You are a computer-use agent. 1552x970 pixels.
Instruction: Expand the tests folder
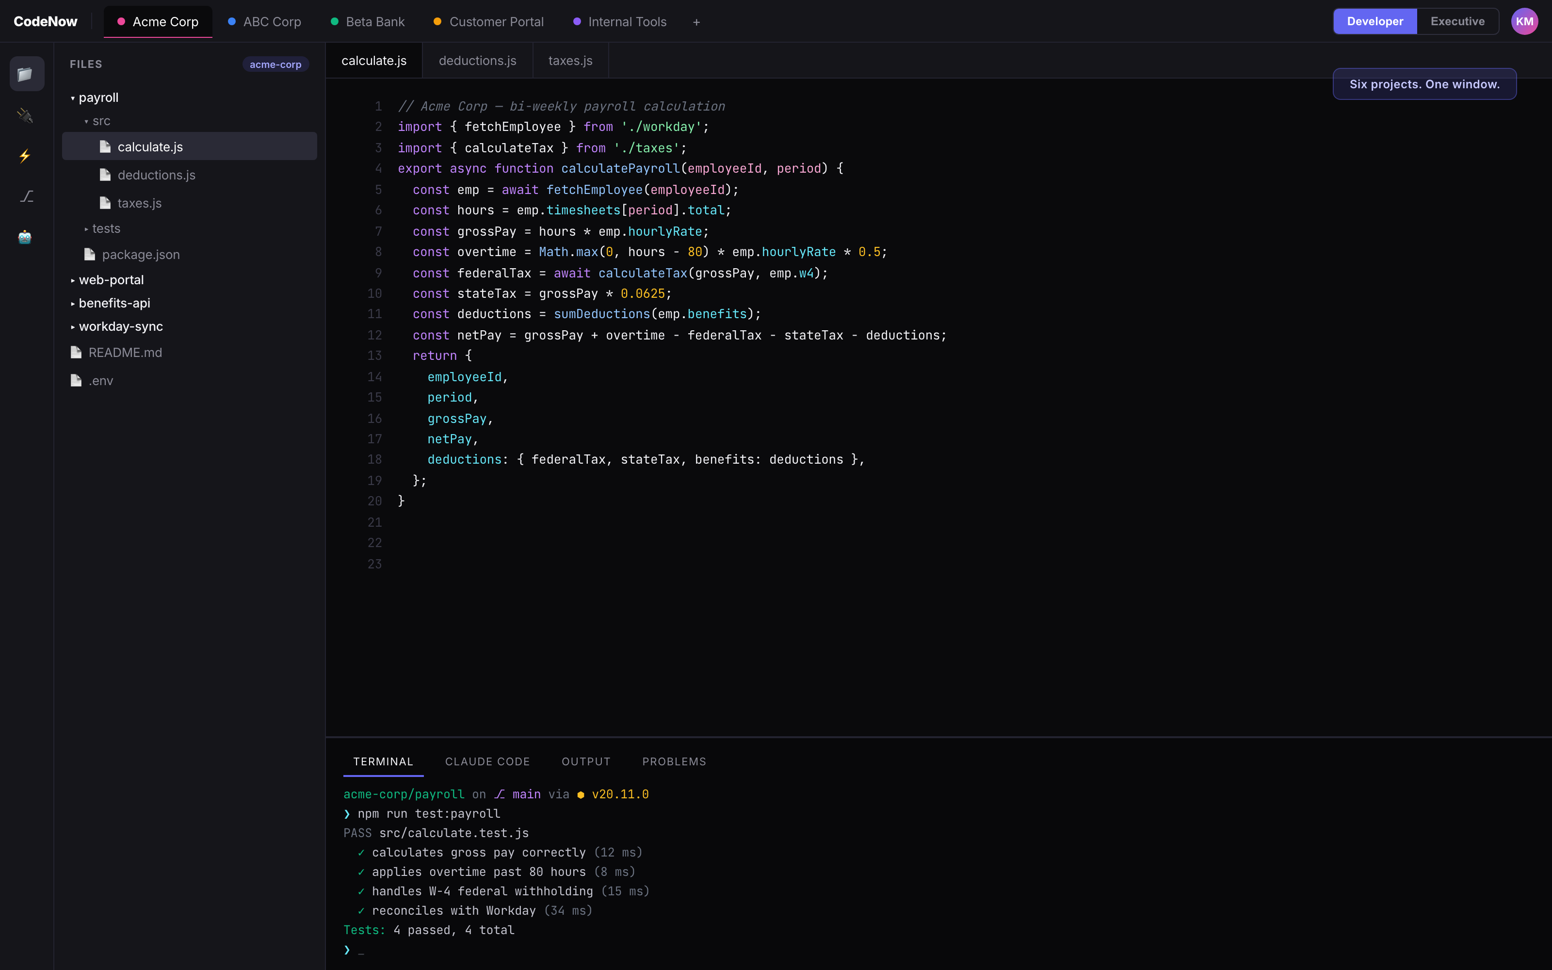coord(103,228)
